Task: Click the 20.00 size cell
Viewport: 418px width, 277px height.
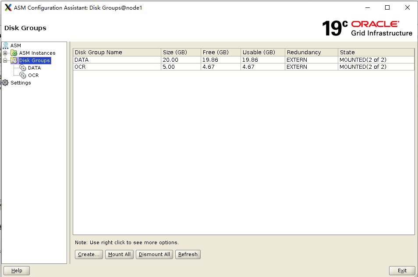Action: pos(181,60)
